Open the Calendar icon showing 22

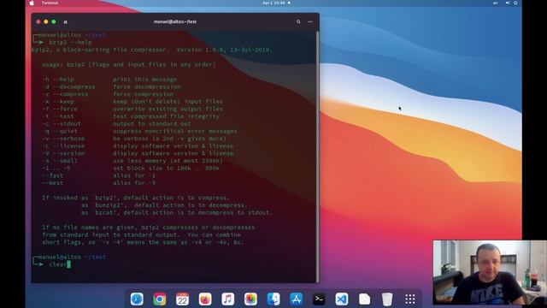pyautogui.click(x=182, y=299)
